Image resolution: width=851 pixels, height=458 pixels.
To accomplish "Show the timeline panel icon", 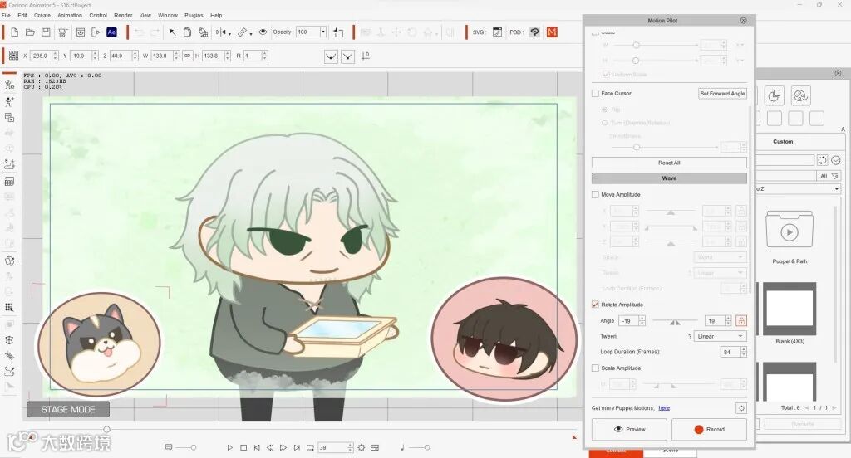I will [375, 448].
